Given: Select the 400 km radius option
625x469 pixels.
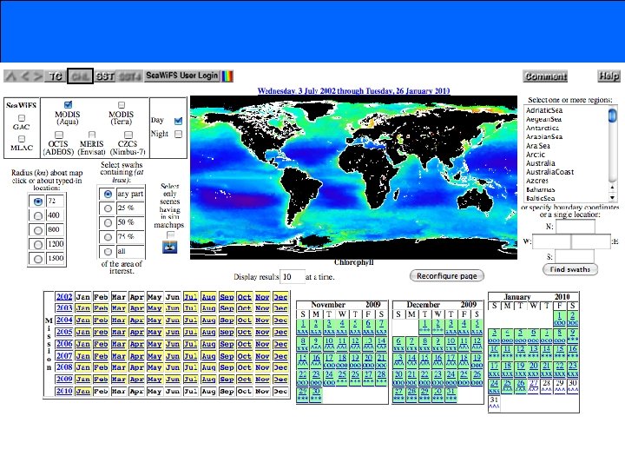Looking at the screenshot, I should click(38, 215).
